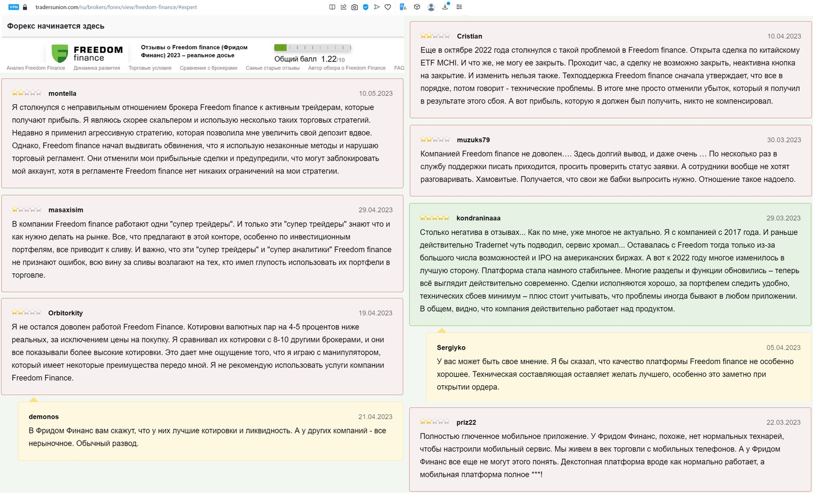813x493 pixels.
Task: Click masaxisim's review text about 'супер трейдеры'
Action: click(x=201, y=249)
